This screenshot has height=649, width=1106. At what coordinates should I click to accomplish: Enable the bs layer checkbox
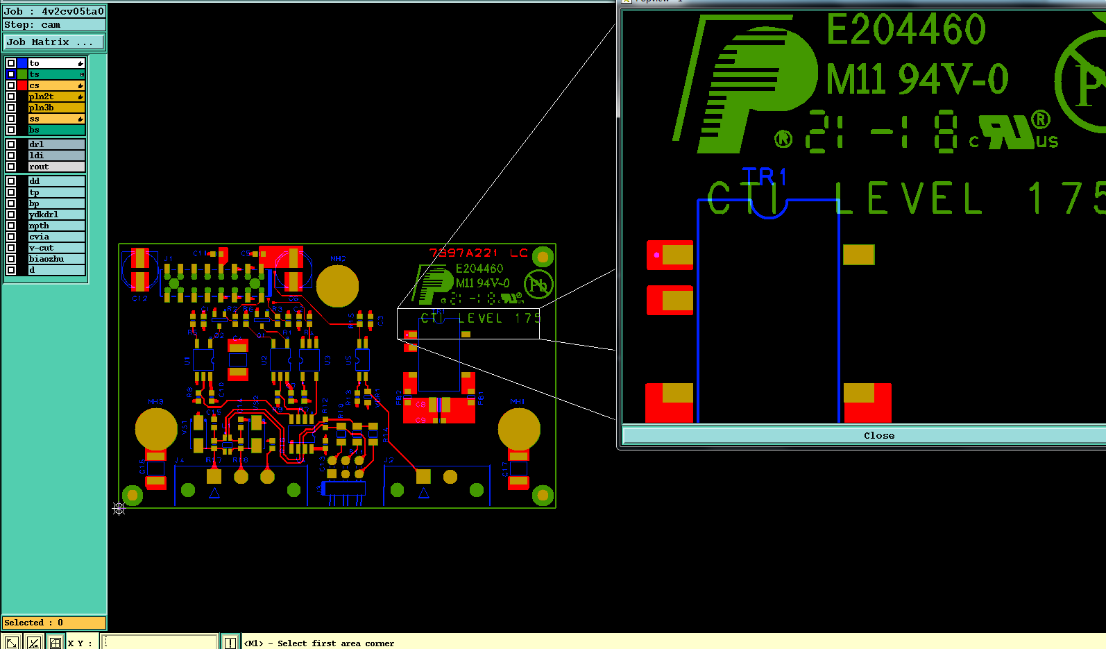click(x=11, y=130)
